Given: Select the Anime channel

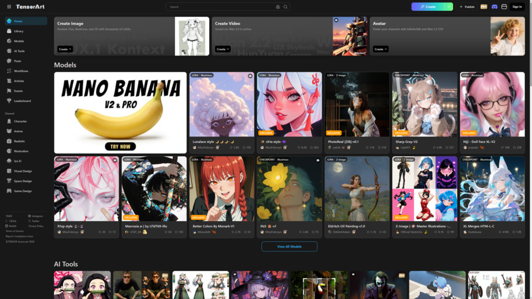Looking at the screenshot, I should click(x=20, y=131).
